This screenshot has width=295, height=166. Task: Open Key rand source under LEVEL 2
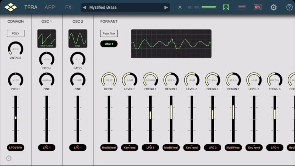[192, 148]
